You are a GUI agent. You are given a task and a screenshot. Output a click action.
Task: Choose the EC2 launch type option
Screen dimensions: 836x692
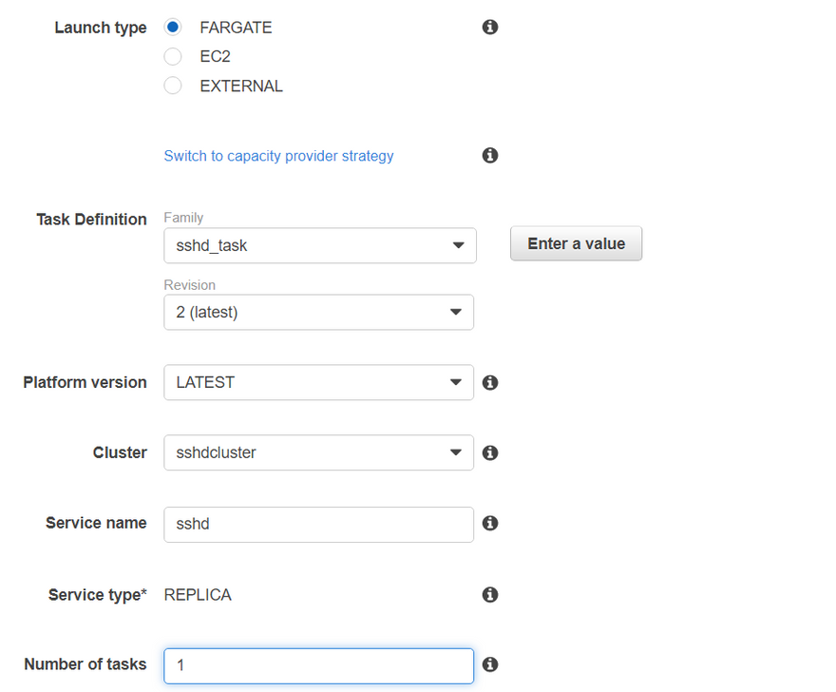173,57
